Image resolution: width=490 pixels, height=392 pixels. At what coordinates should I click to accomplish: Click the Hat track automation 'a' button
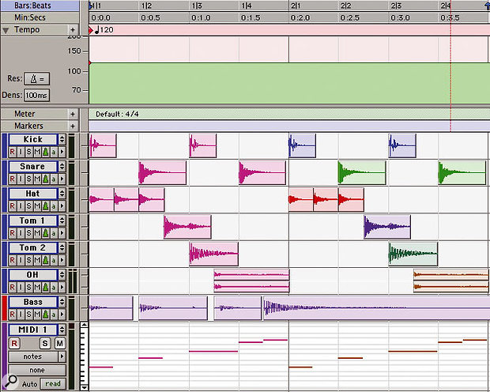coord(54,206)
